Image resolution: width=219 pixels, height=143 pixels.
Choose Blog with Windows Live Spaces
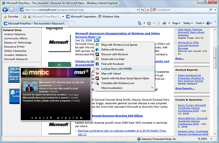coord(124,45)
